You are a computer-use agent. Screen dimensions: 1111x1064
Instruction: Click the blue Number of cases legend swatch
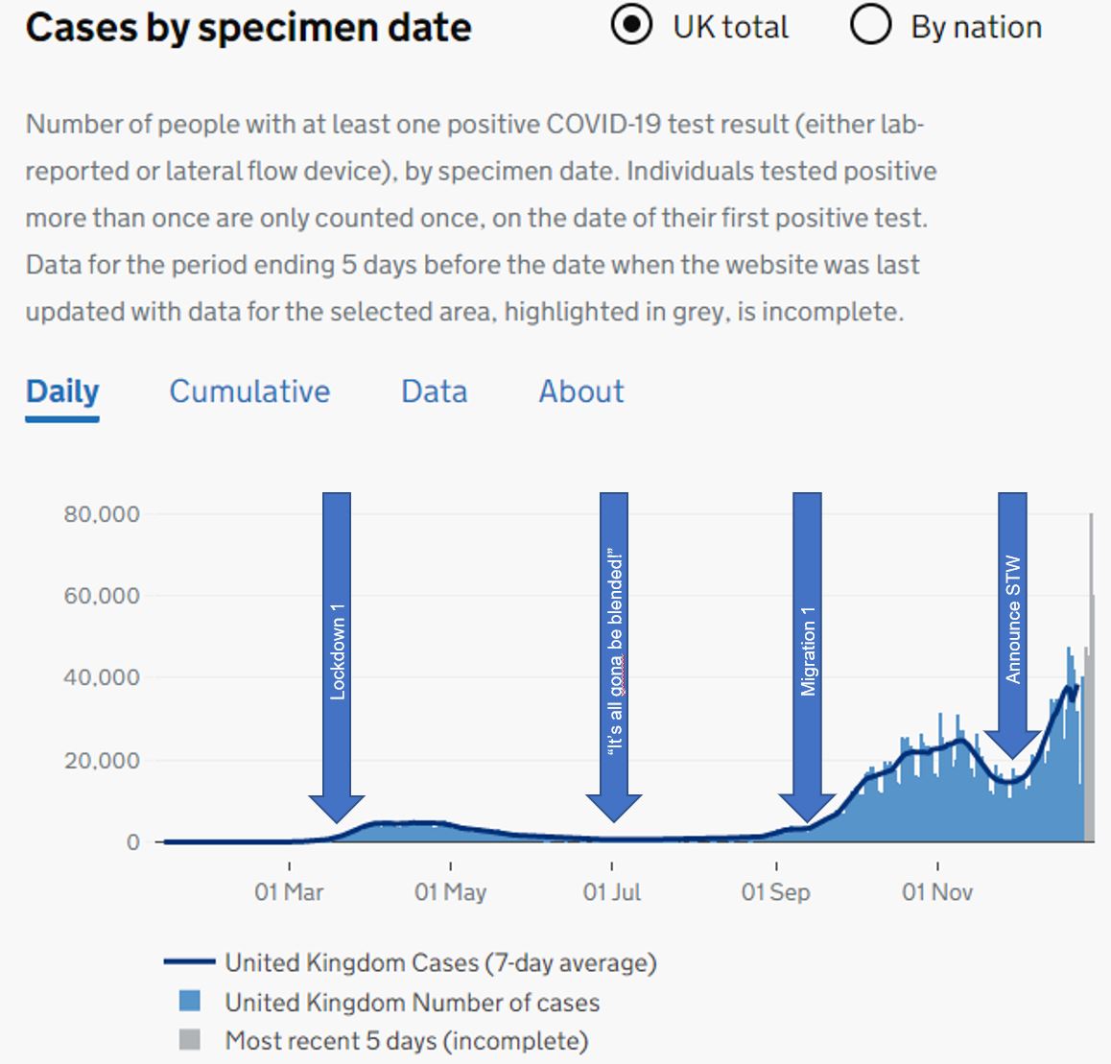[190, 1002]
